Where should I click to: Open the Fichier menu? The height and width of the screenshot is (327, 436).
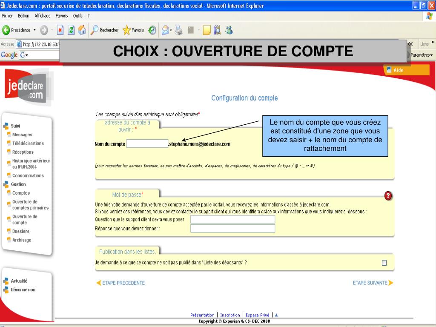[7, 16]
